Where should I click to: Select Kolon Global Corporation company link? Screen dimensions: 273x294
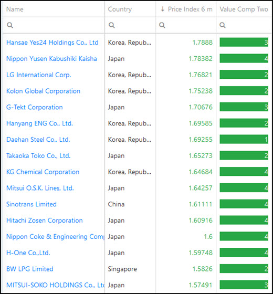(43, 91)
